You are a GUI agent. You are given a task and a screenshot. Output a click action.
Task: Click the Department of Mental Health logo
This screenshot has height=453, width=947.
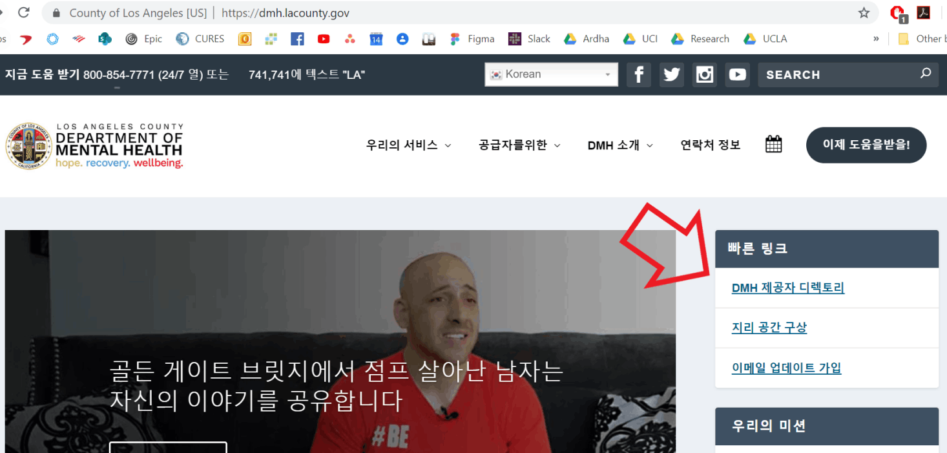[x=95, y=145]
